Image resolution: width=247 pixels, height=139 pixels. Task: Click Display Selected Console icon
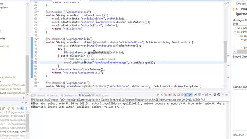(x=200, y=95)
